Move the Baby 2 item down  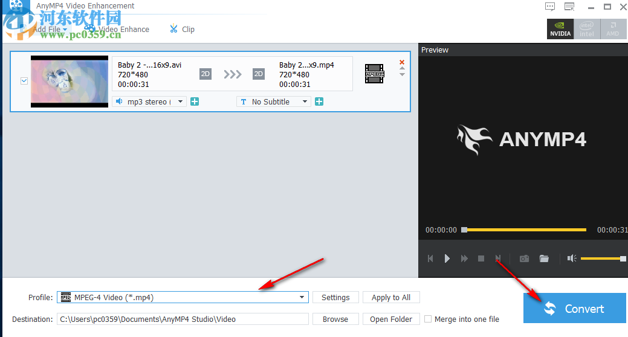402,74
